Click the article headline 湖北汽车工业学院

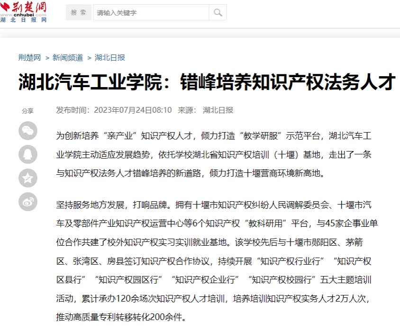coord(207,82)
